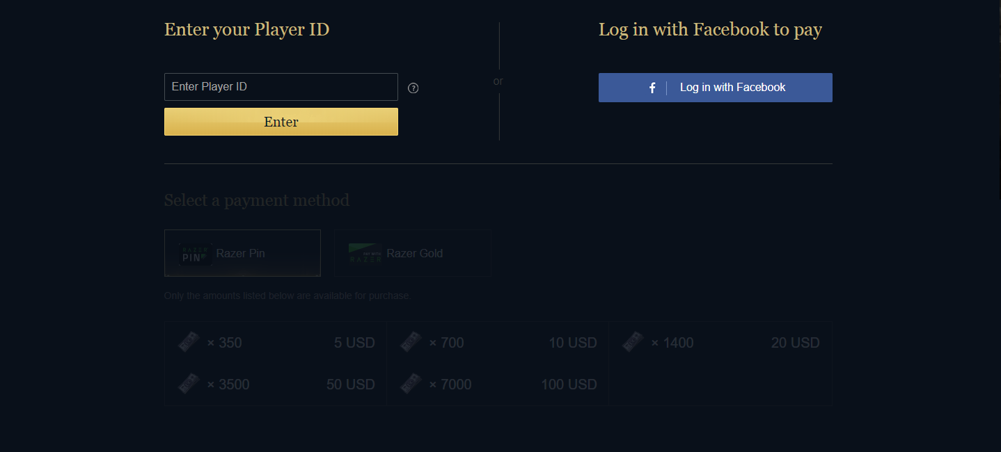Click the chip icon beside × 350

point(189,342)
